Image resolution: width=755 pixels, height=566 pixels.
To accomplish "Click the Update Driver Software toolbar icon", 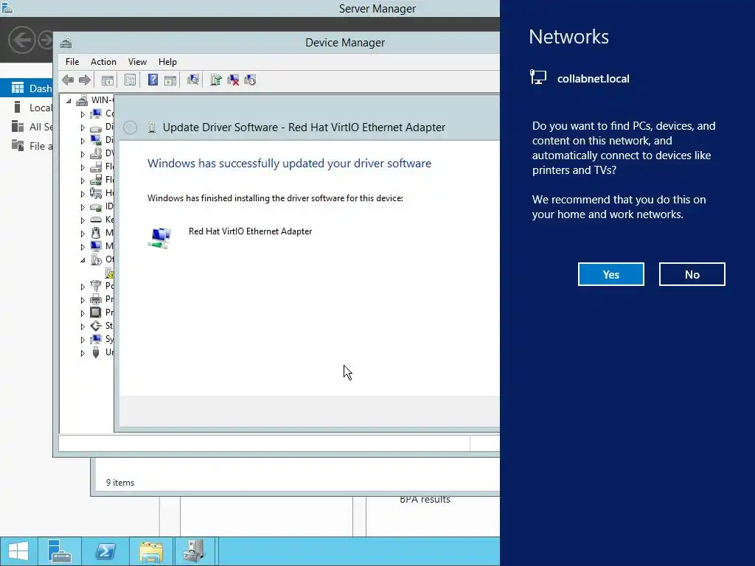I will 216,80.
